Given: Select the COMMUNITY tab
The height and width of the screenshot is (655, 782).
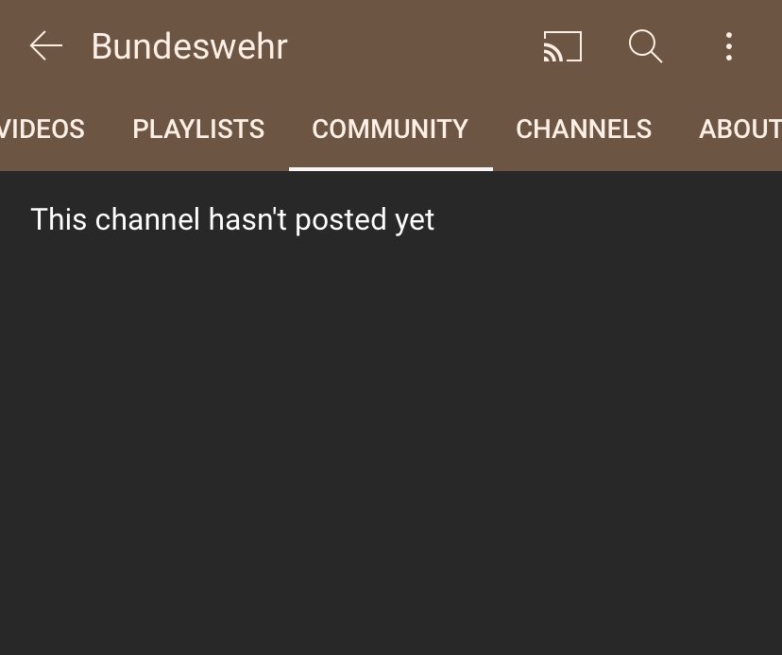Looking at the screenshot, I should (390, 129).
